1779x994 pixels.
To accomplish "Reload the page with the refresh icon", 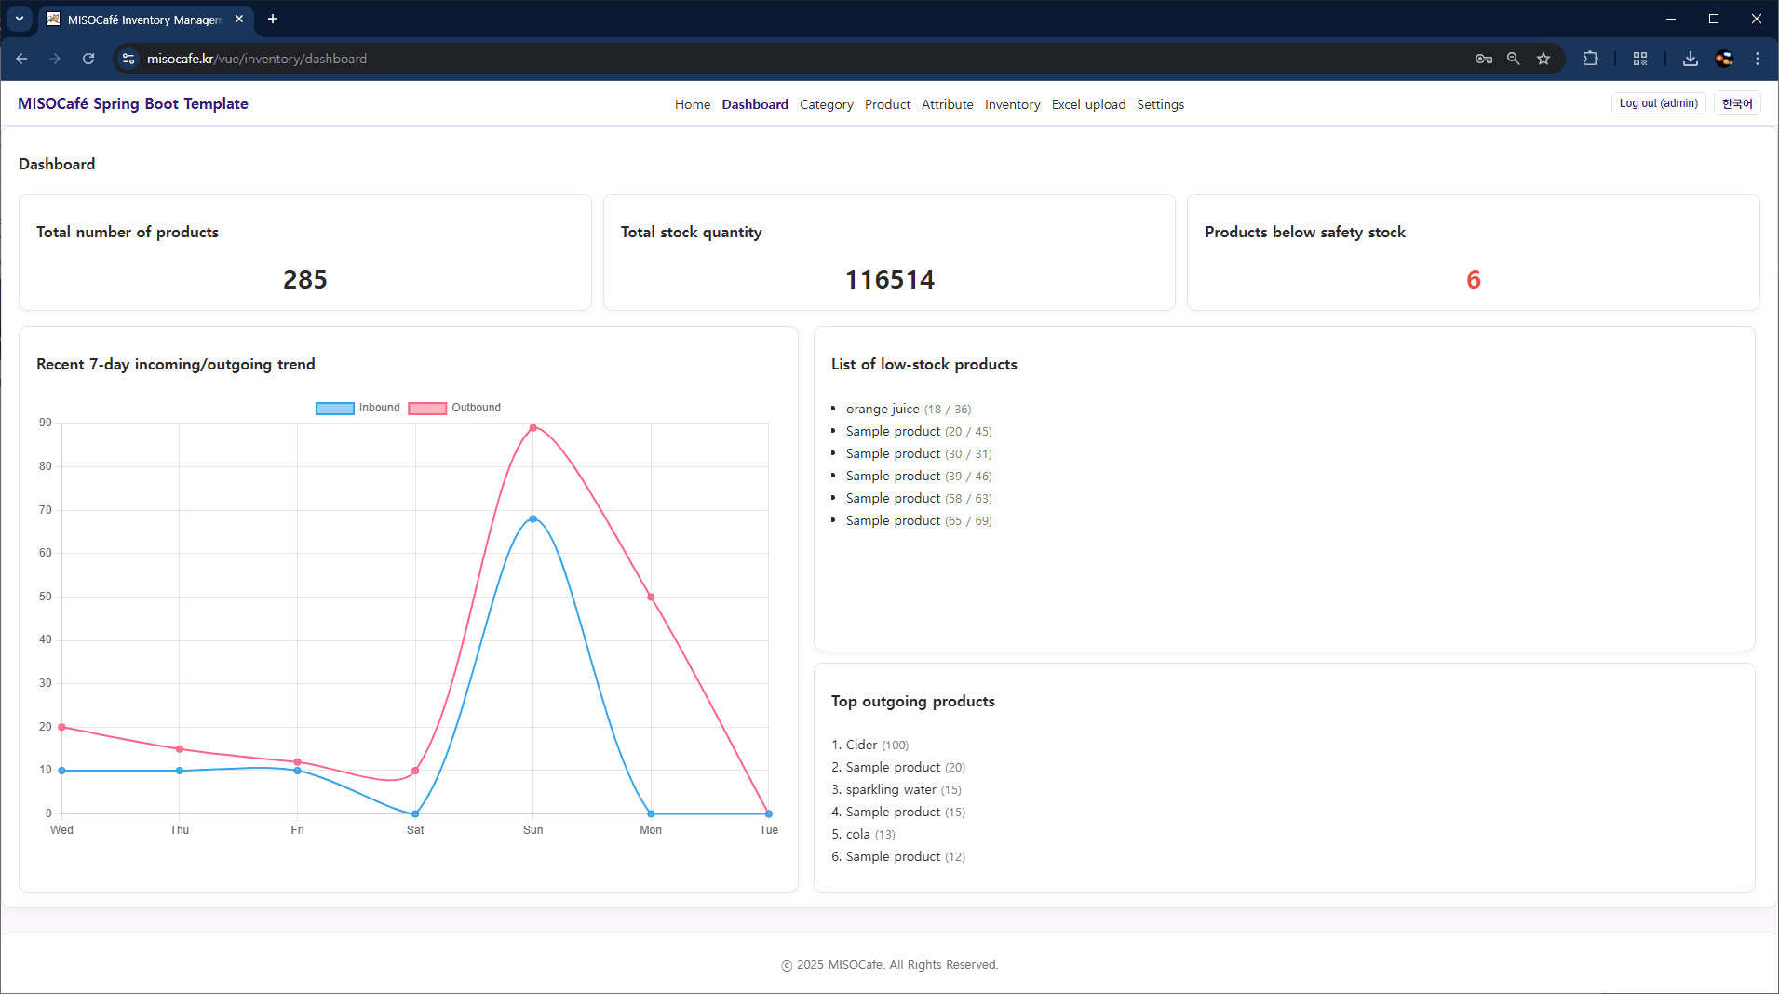I will [x=88, y=58].
